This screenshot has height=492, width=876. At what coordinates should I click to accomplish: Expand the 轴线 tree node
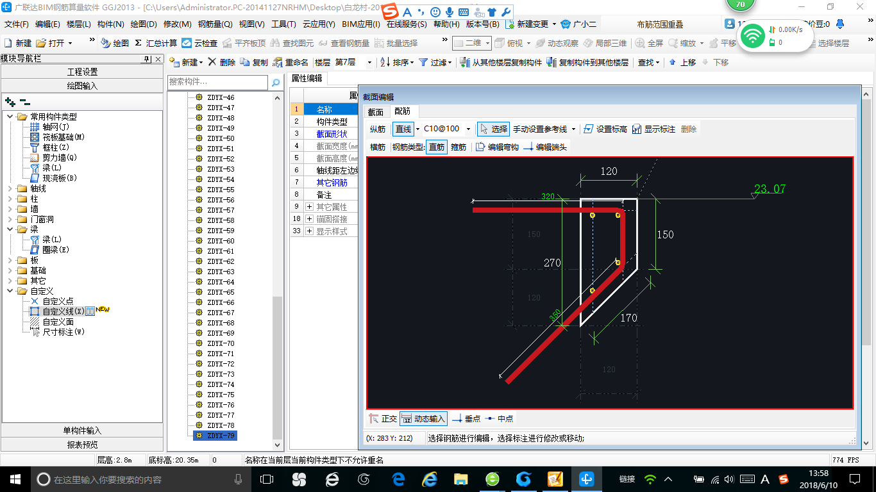pyautogui.click(x=10, y=188)
